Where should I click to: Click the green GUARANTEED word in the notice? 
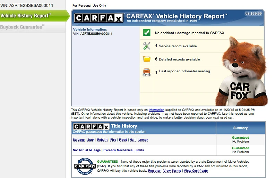108,162
